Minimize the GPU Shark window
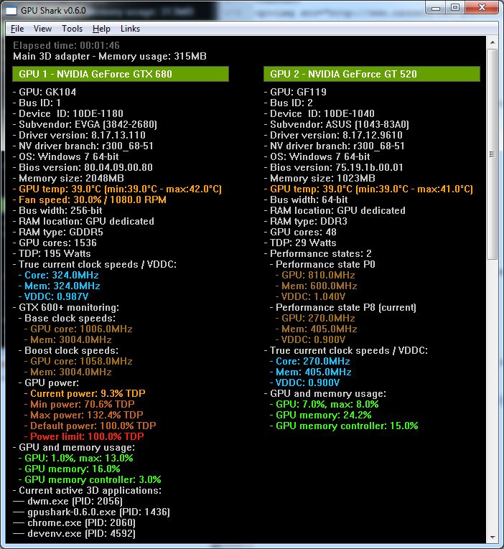This screenshot has height=549, width=504. pos(436,8)
